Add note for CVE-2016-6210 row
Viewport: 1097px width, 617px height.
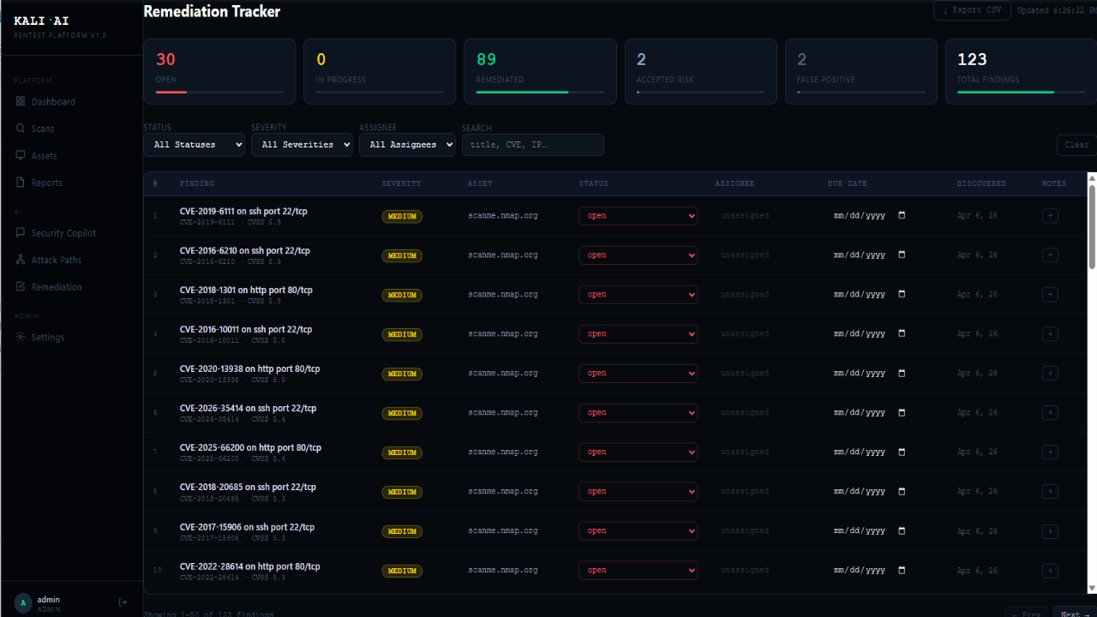1050,255
